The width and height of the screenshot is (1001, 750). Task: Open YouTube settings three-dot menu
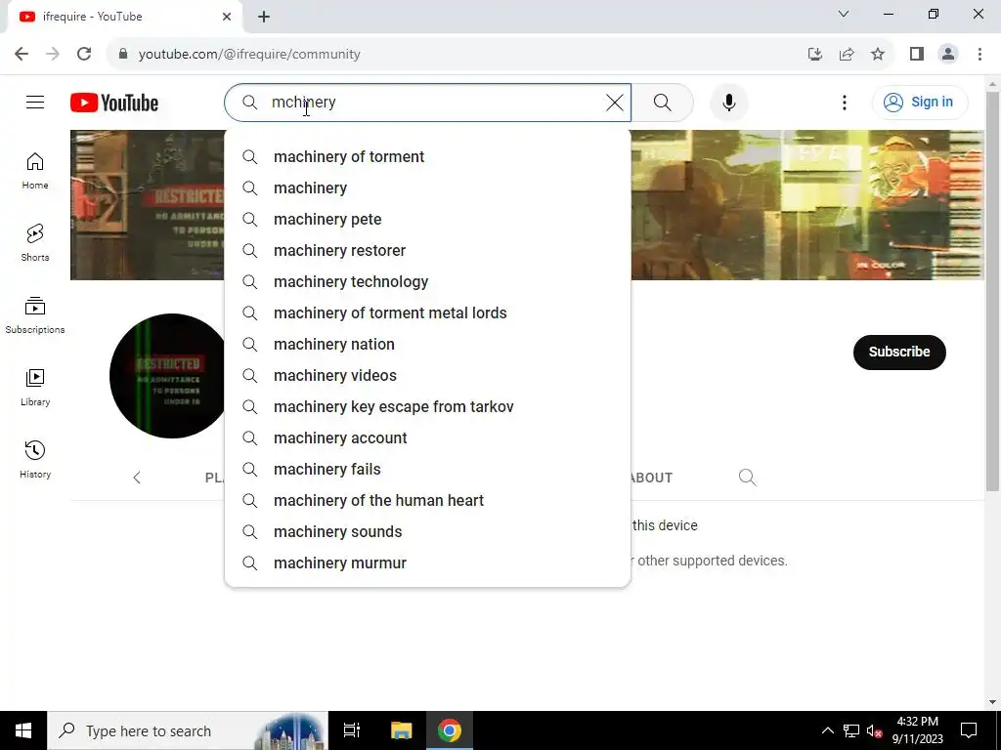(x=844, y=102)
